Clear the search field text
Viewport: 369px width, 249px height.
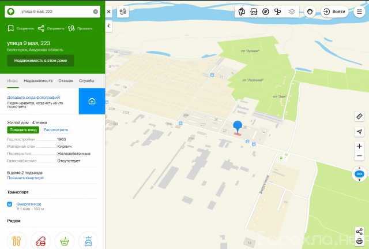(x=95, y=12)
